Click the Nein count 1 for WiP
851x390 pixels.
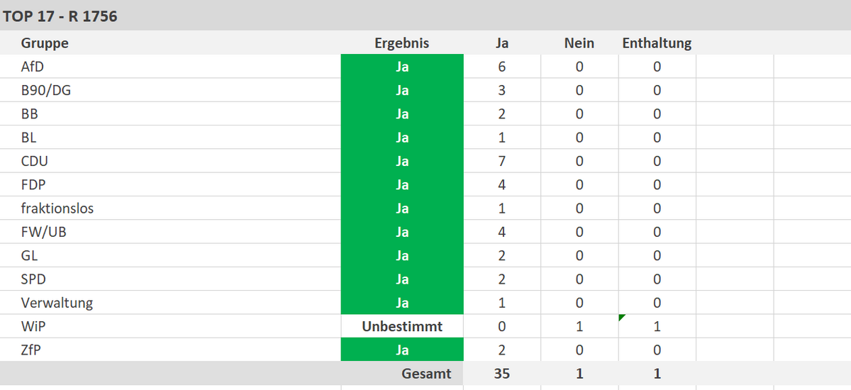579,326
